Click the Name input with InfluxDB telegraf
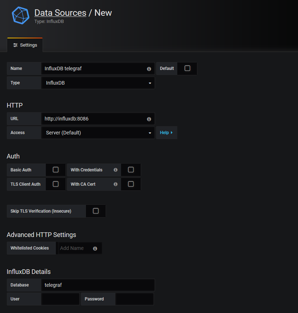 tap(98, 68)
